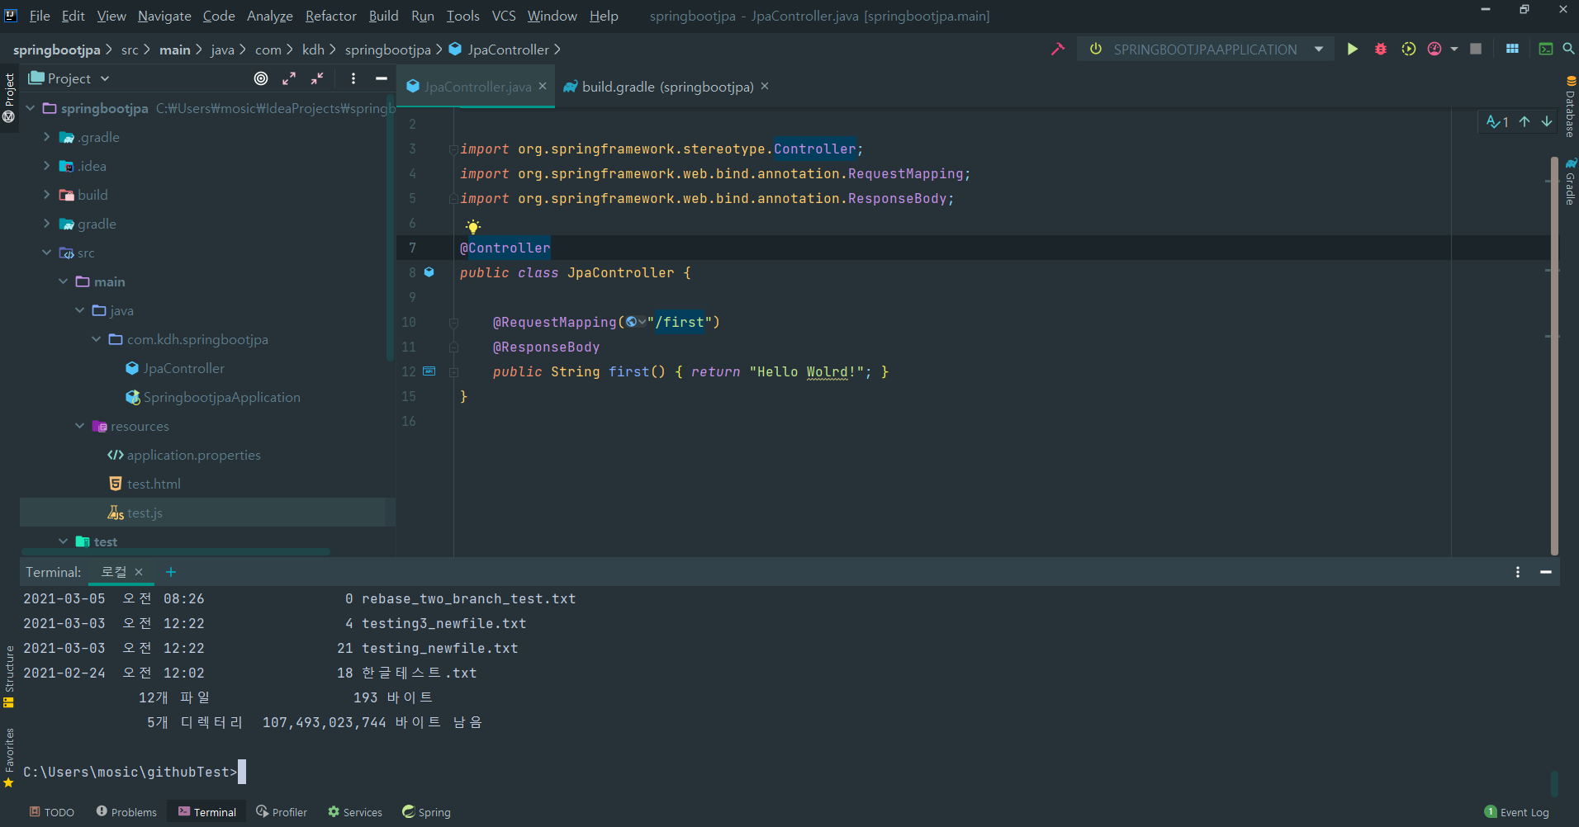Click springbootjpa breadcrumb in navigation bar
1579x827 pixels.
click(387, 50)
